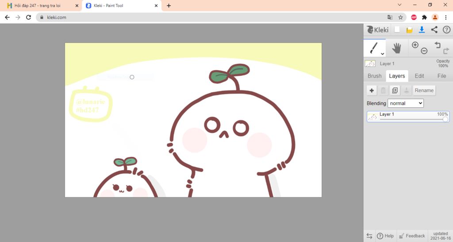Bookmark this page with the star
453x242 pixels.
tap(400, 17)
